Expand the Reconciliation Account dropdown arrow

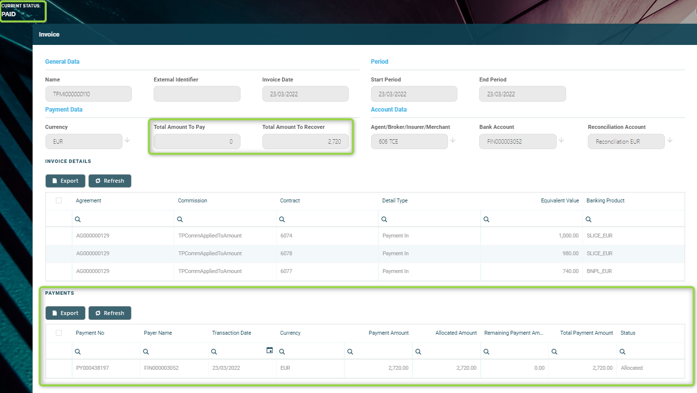pos(669,140)
